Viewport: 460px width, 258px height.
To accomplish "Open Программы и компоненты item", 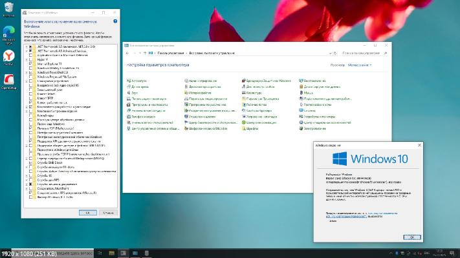I will pos(148,104).
